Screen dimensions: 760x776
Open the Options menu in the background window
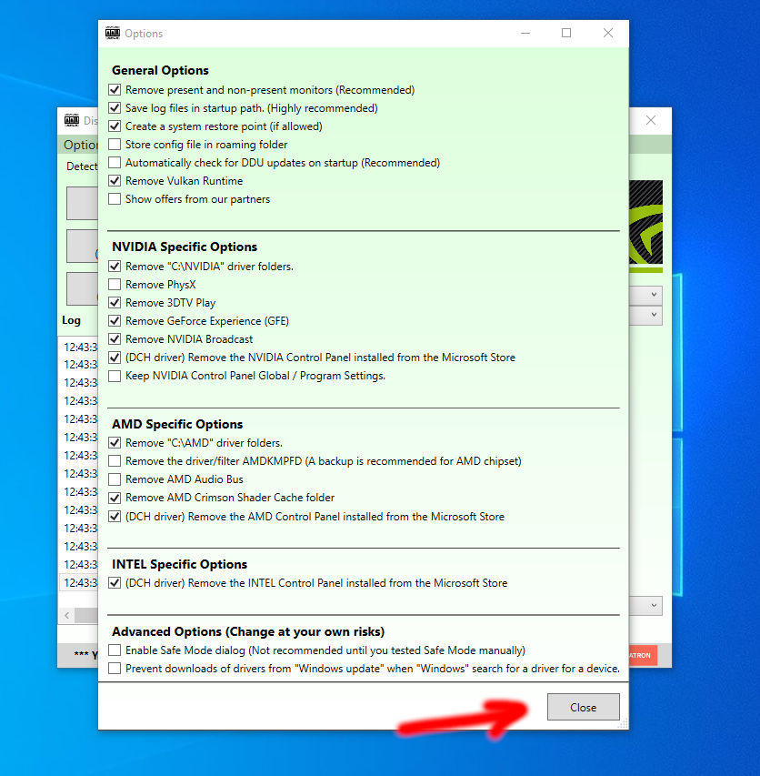[81, 145]
